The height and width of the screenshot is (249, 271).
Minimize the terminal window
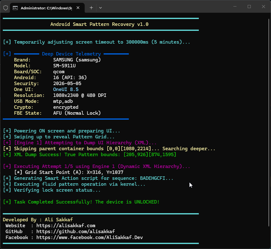(235, 7)
